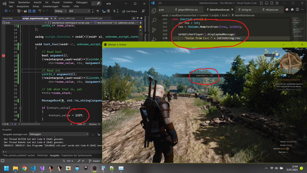Viewport: 307px width, 173px height.
Task: Collapse the test_func block at line 20
Action: [x=20, y=44]
